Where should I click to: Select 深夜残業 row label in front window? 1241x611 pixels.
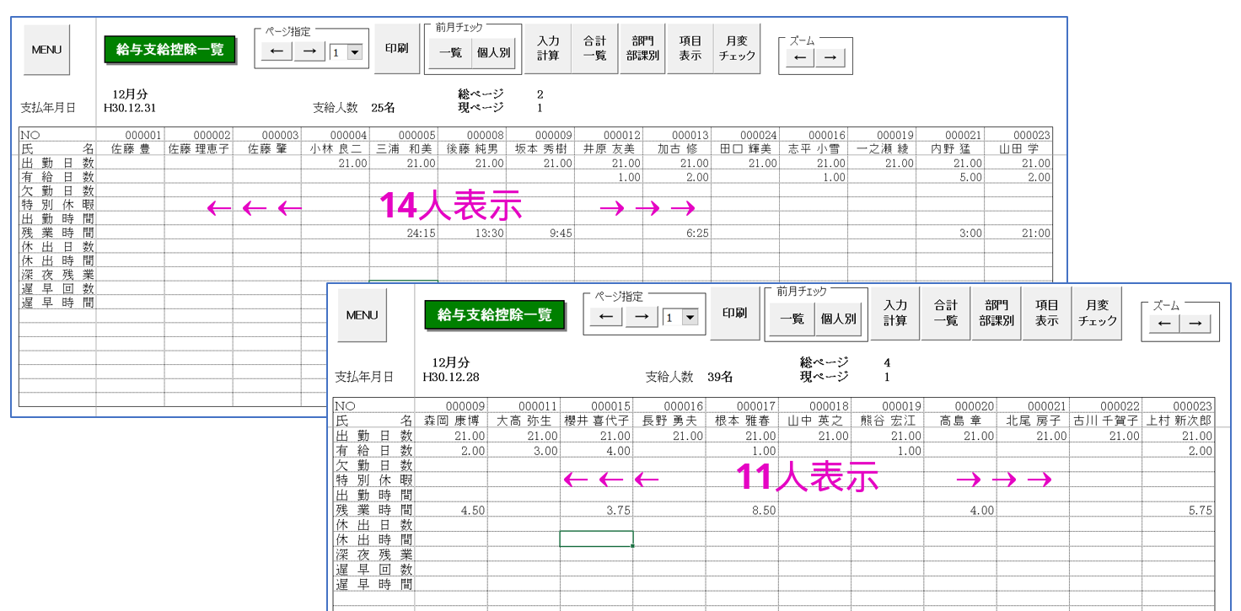[374, 555]
